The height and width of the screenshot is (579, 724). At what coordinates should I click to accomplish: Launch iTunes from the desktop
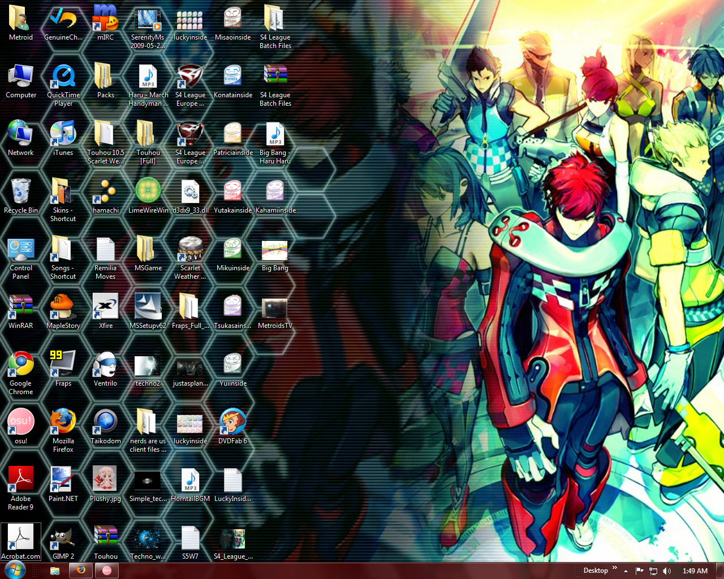tap(63, 139)
